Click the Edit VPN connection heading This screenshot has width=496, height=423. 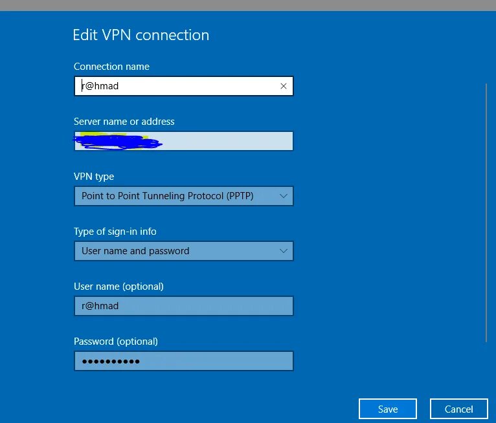[x=141, y=35]
